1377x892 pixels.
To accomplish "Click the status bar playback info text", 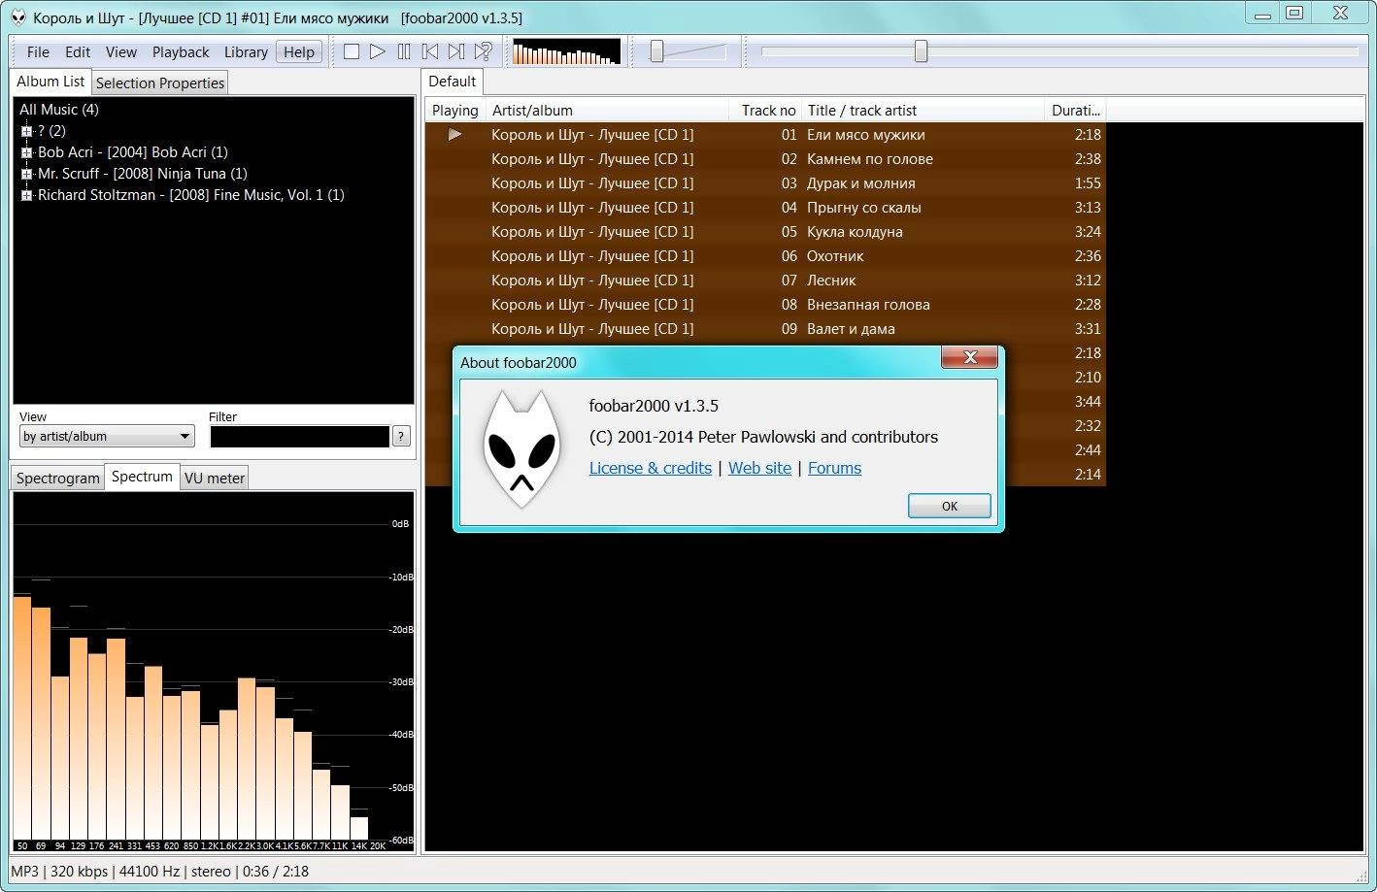I will click(x=160, y=872).
